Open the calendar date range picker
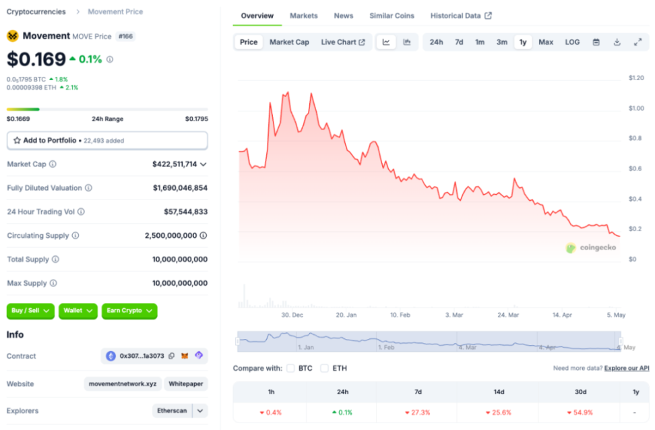Image resolution: width=655 pixels, height=430 pixels. point(596,42)
